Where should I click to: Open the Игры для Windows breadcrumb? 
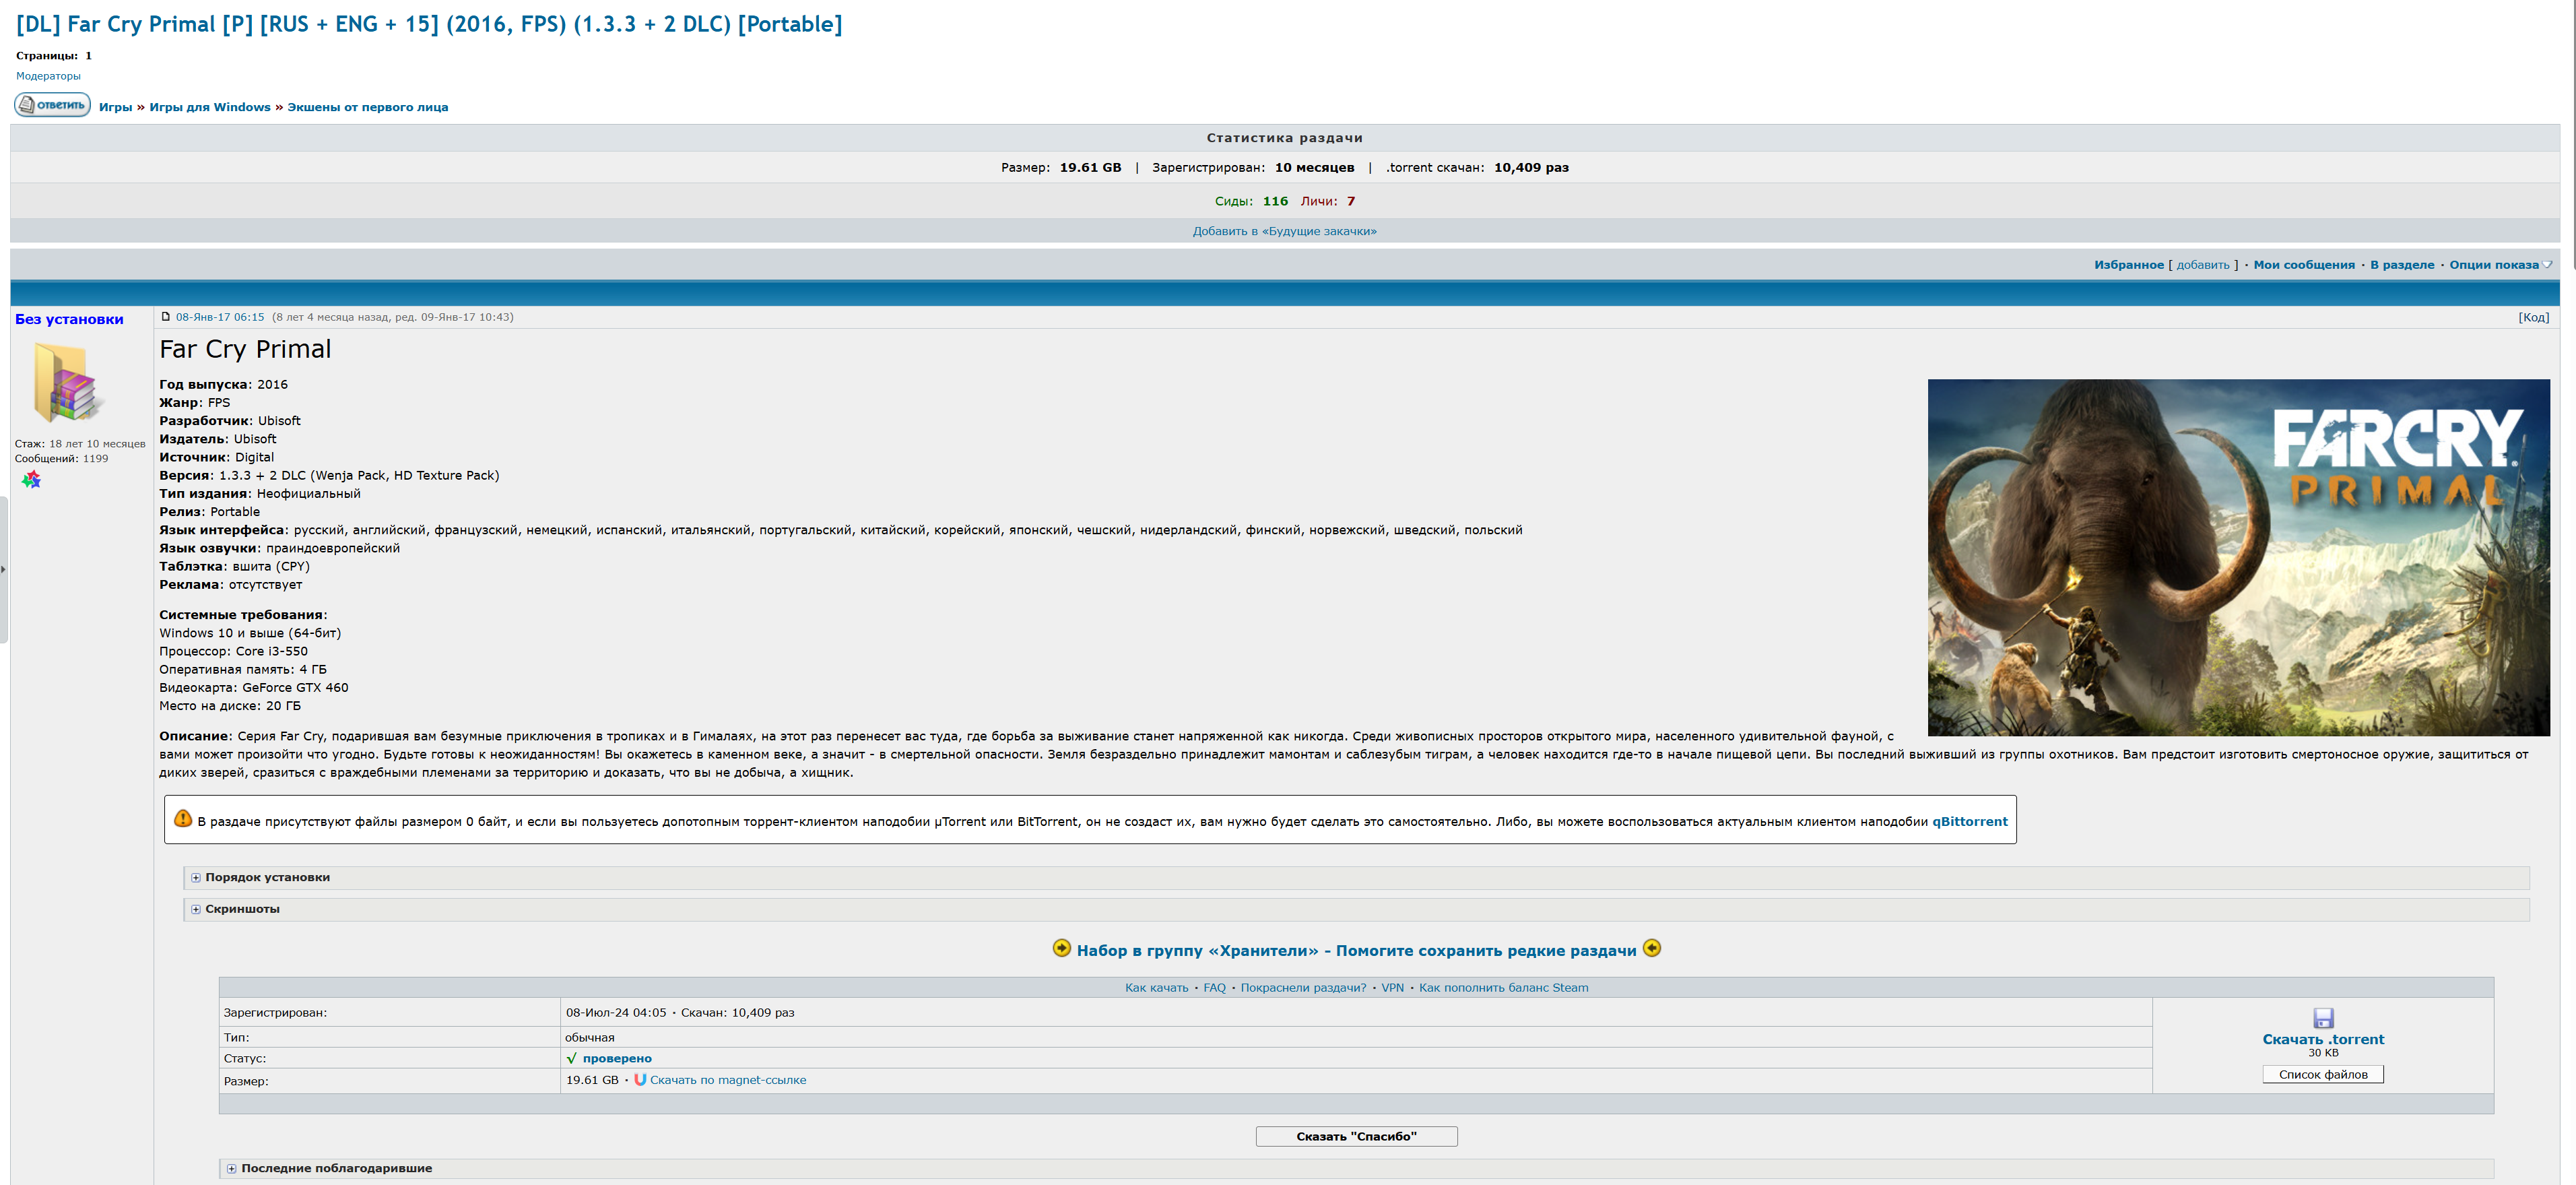coord(210,107)
